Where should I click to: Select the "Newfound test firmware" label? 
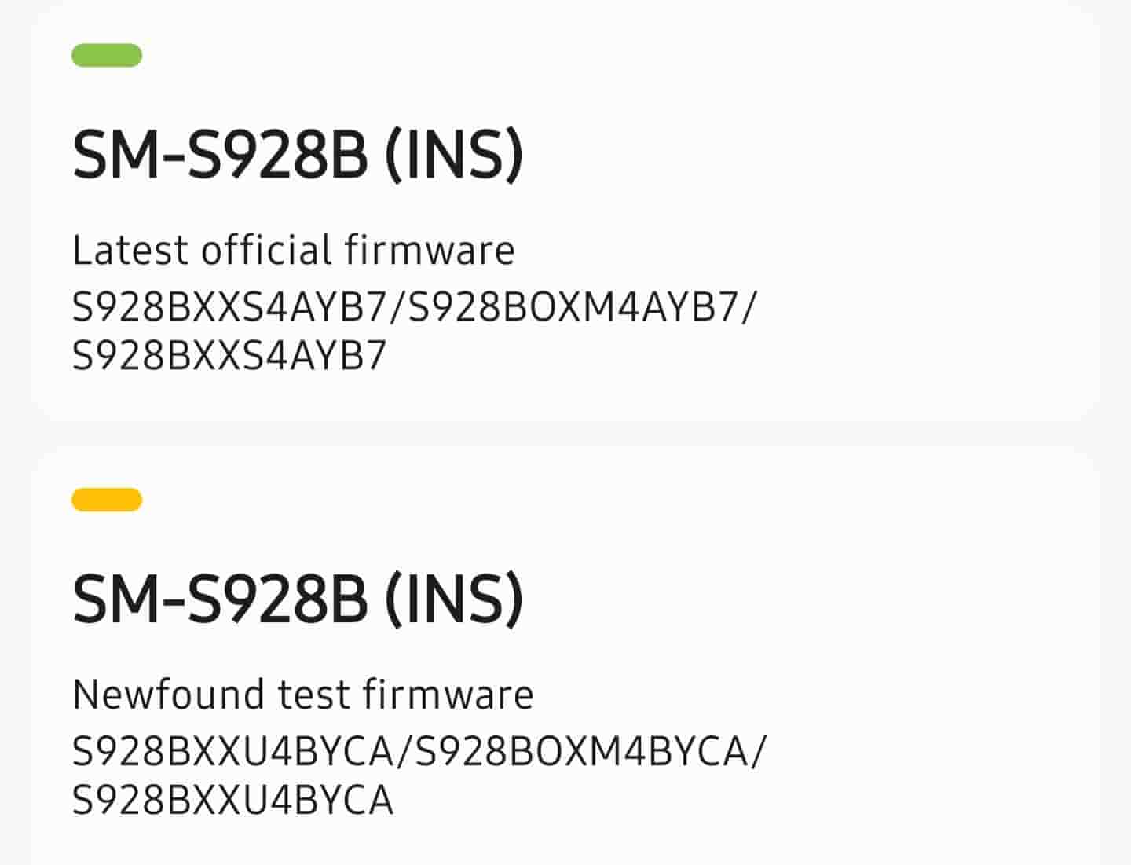[302, 695]
